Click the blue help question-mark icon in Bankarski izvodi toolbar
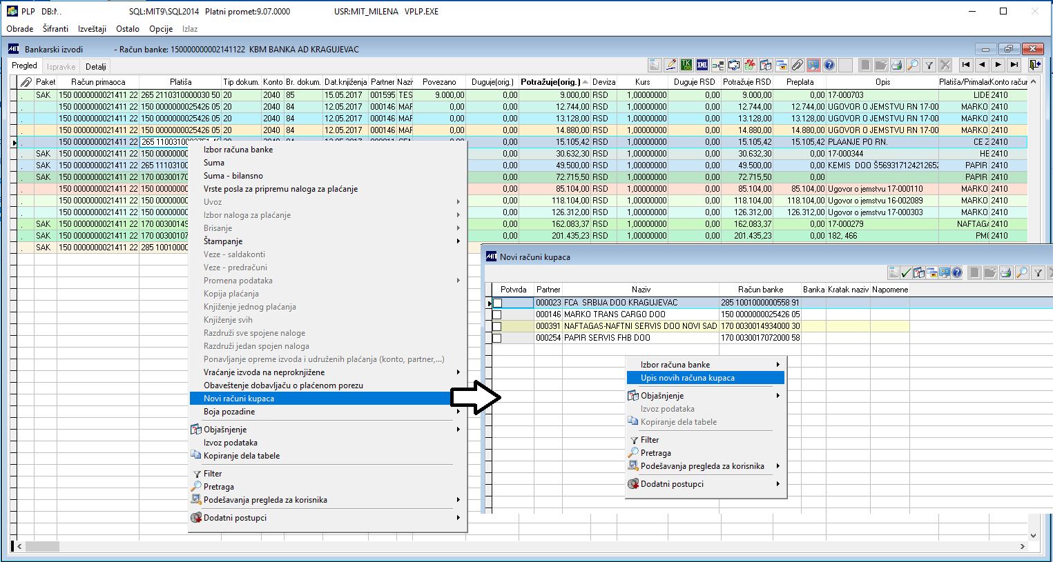Screen dimensions: 1053x562 tap(829, 65)
